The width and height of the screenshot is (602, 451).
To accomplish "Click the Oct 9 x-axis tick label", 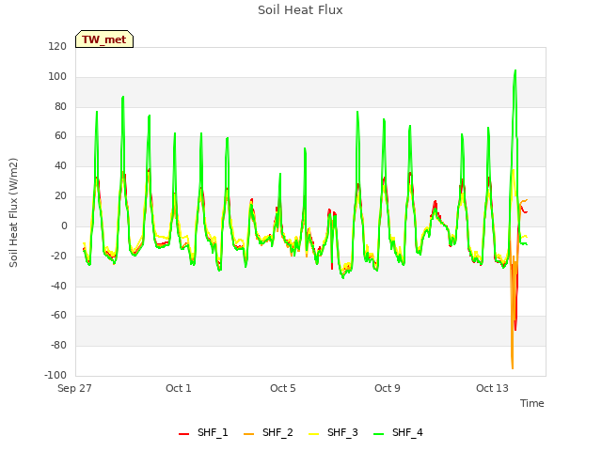I will (x=388, y=388).
